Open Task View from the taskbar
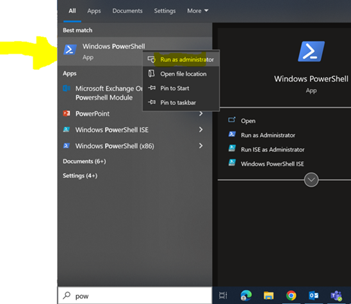This screenshot has width=351, height=304. [x=223, y=296]
